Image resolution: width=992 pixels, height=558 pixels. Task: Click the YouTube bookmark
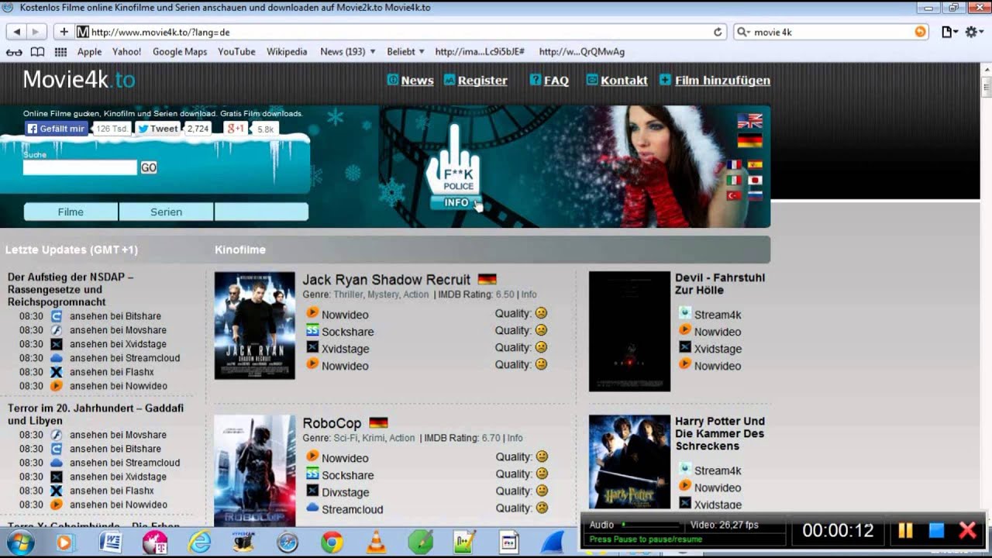236,52
